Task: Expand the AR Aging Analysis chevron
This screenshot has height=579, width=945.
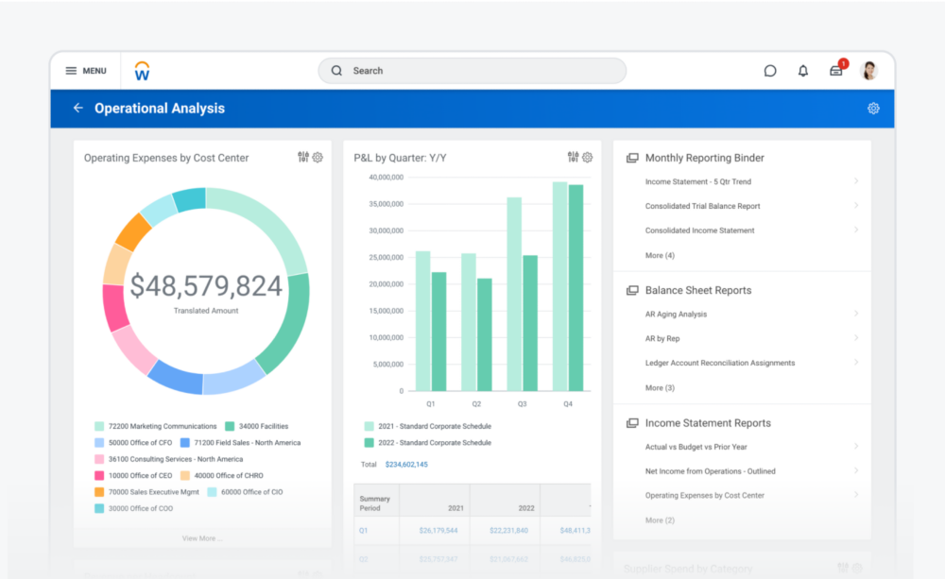Action: click(x=855, y=314)
